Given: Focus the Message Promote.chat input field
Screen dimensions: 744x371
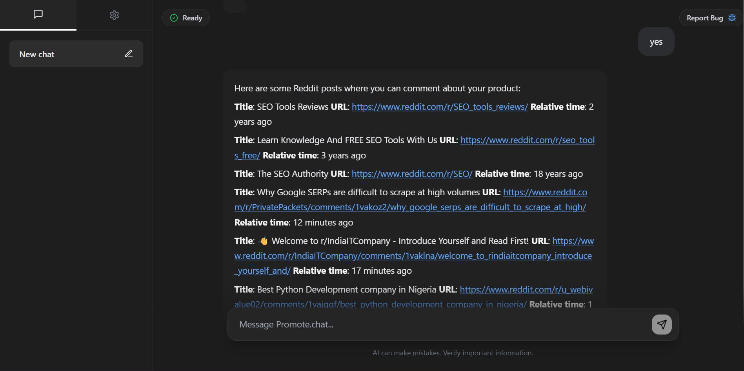Looking at the screenshot, I should tap(439, 324).
